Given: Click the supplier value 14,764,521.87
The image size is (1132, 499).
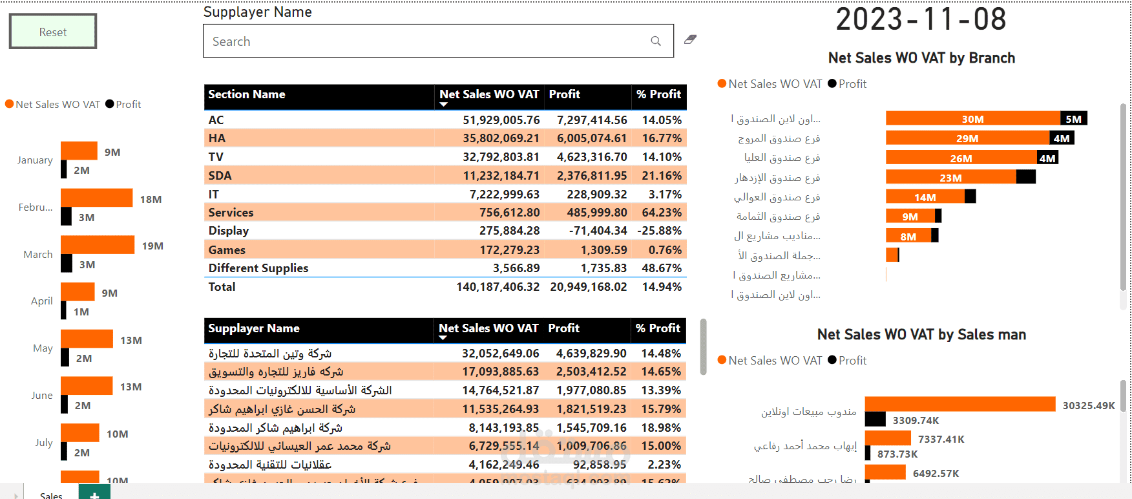Looking at the screenshot, I should [500, 390].
